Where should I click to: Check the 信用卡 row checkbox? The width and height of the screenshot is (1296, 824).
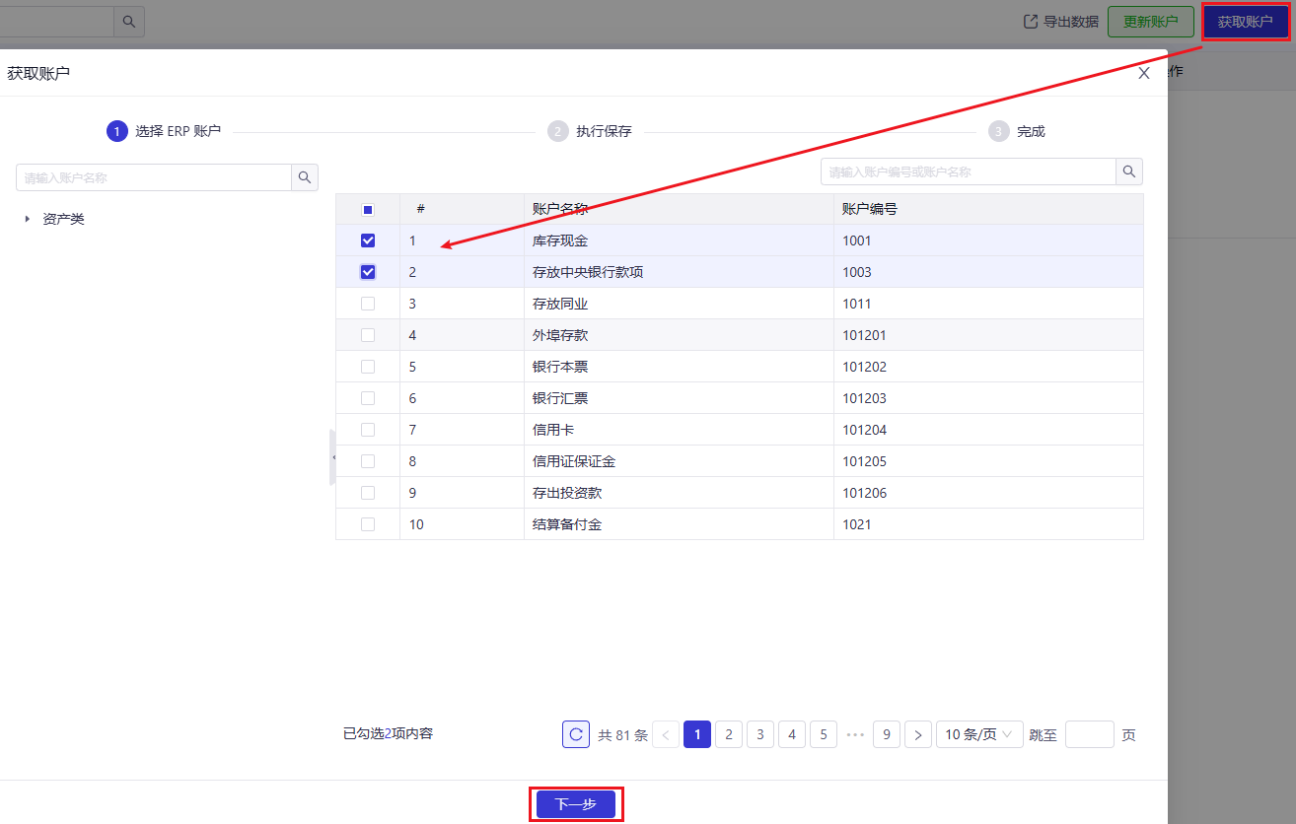click(368, 430)
